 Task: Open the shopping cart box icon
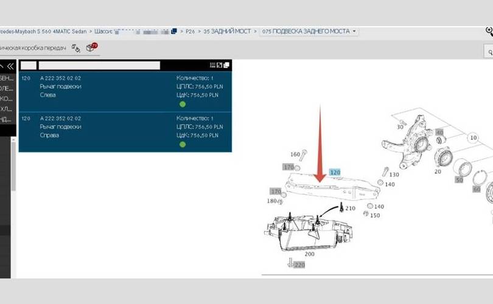[92, 47]
